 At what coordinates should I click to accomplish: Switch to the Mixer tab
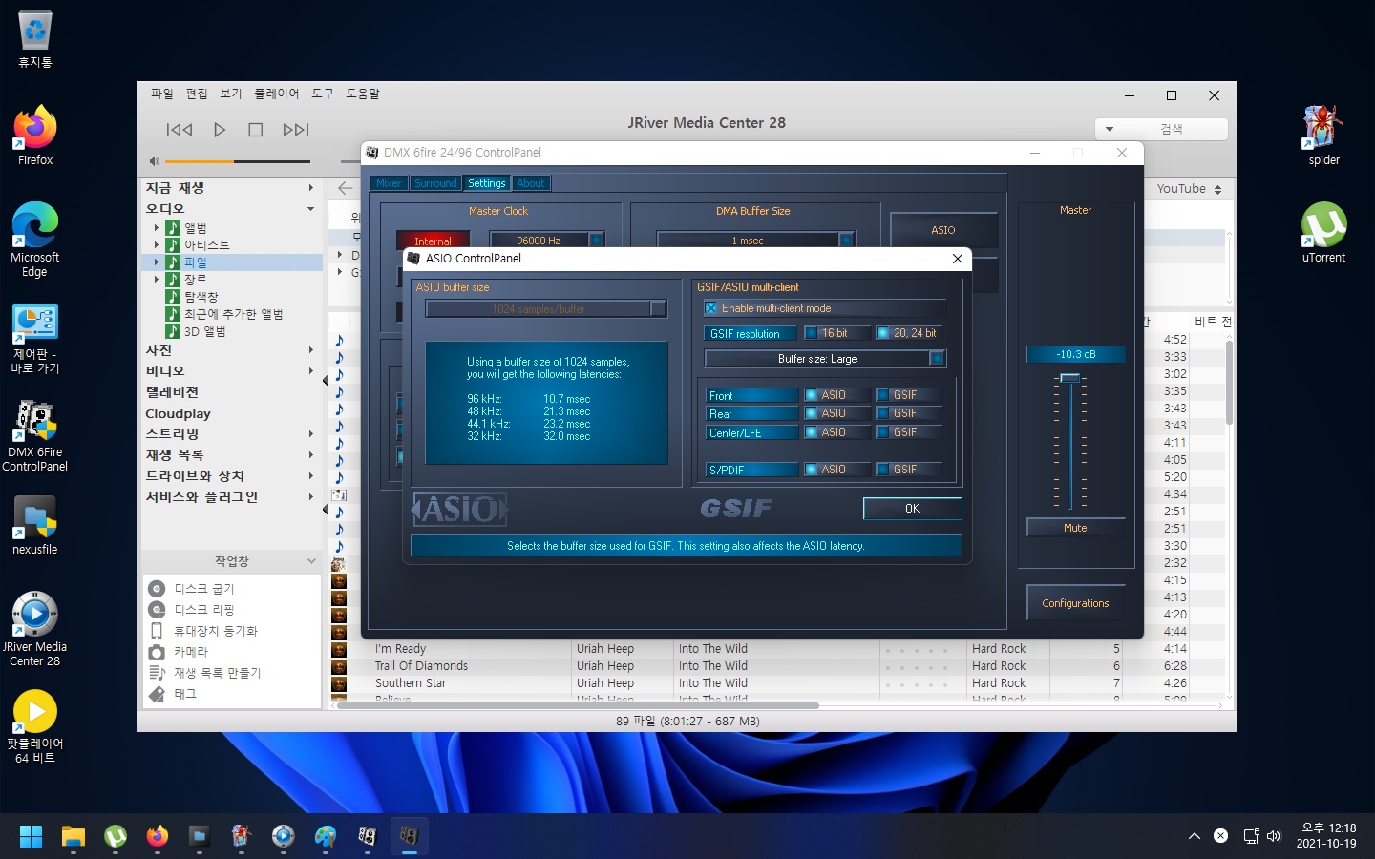390,183
